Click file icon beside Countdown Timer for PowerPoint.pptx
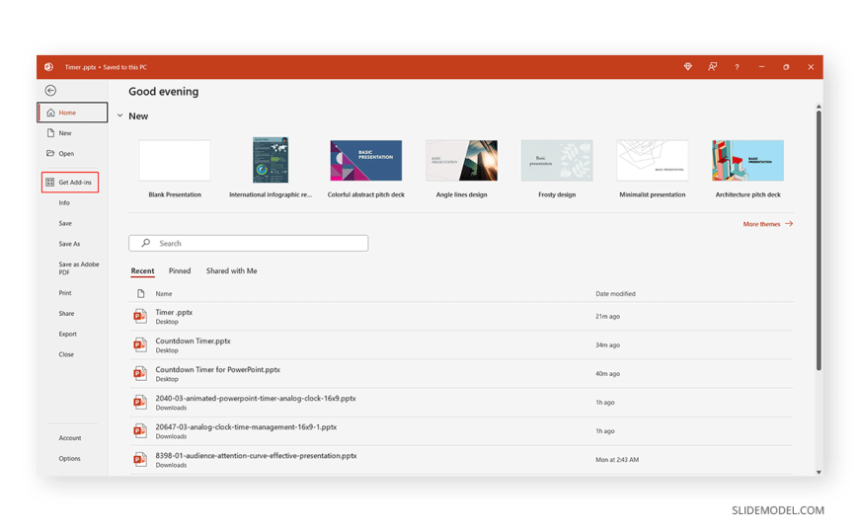The width and height of the screenshot is (859, 532). pyautogui.click(x=140, y=374)
